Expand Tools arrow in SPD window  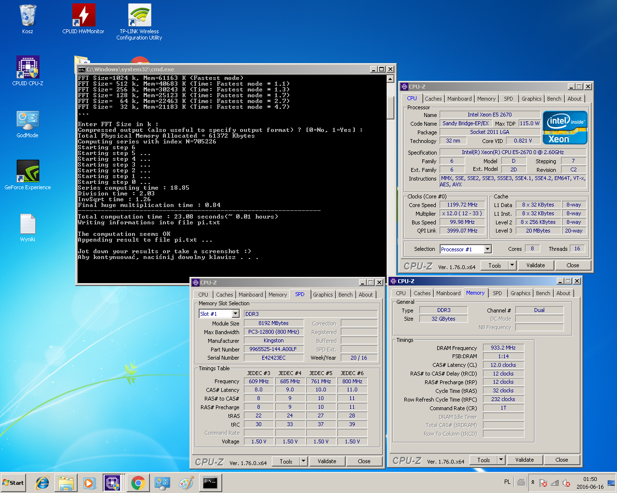(x=303, y=461)
